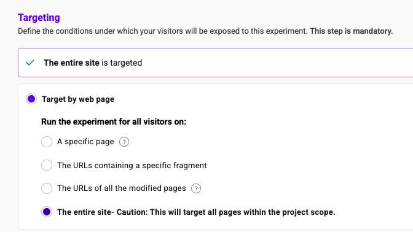Select URLs containing a specific fragment radio
This screenshot has height=232, width=413.
click(47, 165)
